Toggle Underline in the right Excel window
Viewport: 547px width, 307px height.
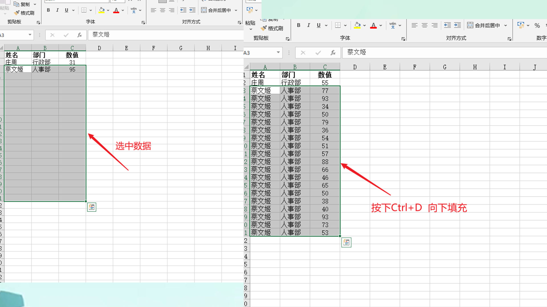click(319, 25)
